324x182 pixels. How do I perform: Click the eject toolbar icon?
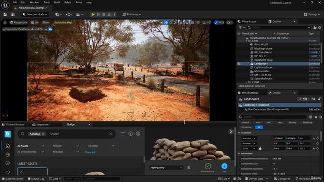tap(109, 14)
